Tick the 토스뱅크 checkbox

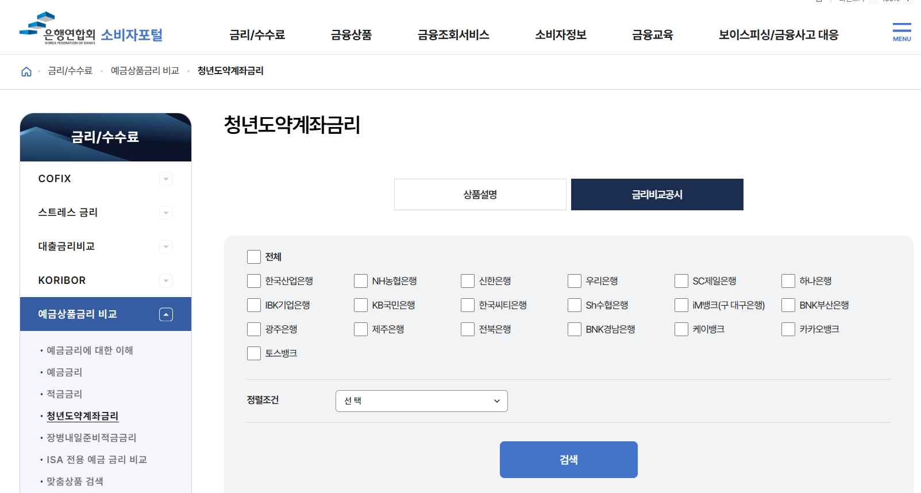254,353
